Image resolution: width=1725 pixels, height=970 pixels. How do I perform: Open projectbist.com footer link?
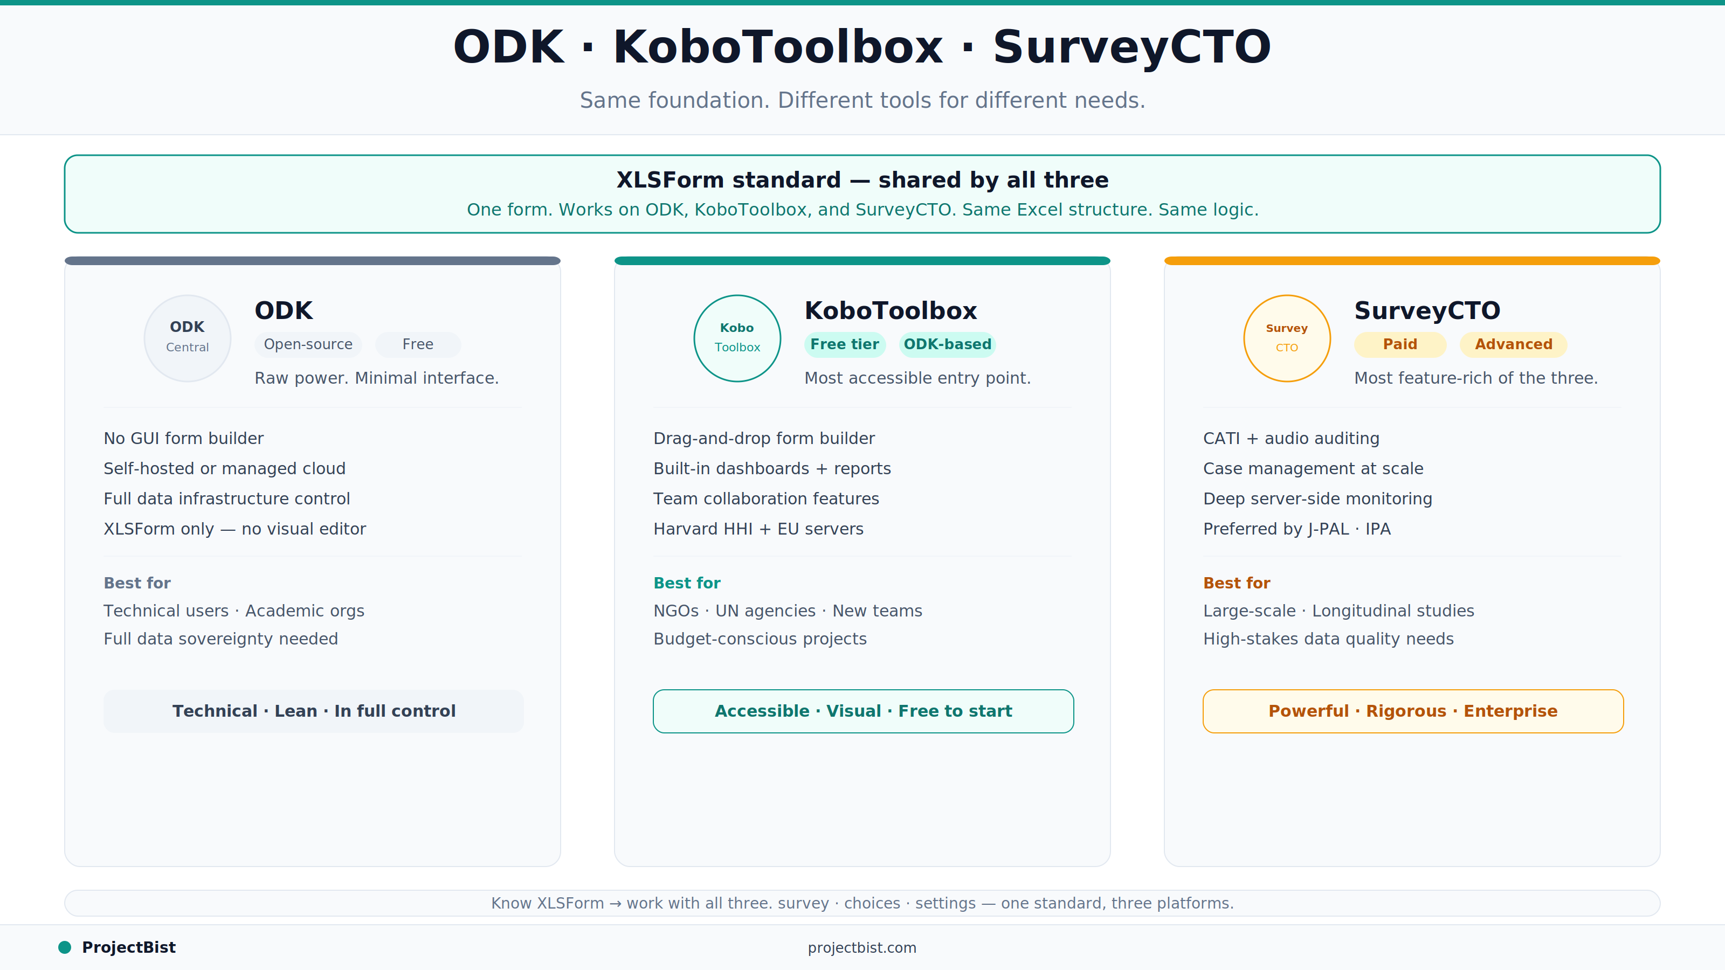[x=862, y=947]
